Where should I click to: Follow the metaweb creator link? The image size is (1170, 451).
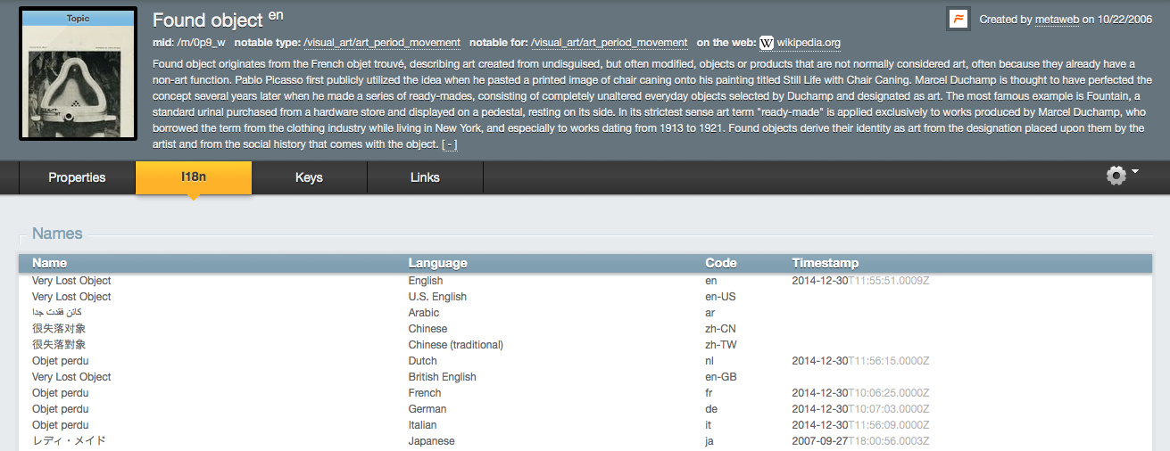click(x=1058, y=19)
